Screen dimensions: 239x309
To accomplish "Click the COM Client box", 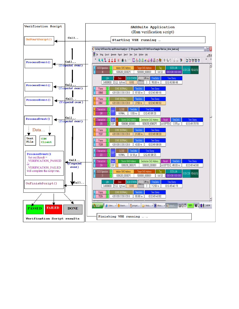I will click(47, 140).
